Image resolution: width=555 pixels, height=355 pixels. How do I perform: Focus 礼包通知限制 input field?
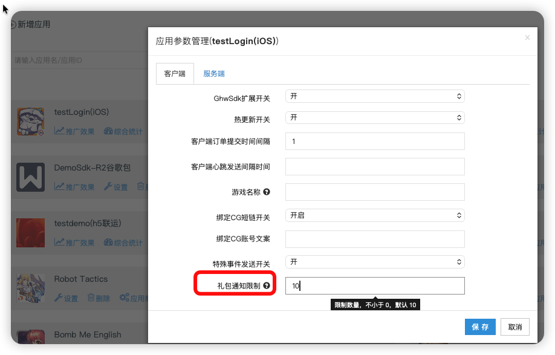point(375,285)
